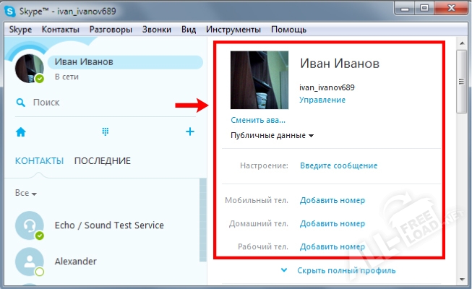The height and width of the screenshot is (289, 472).
Task: Click the Иван Иванов profile heading
Action: point(340,64)
